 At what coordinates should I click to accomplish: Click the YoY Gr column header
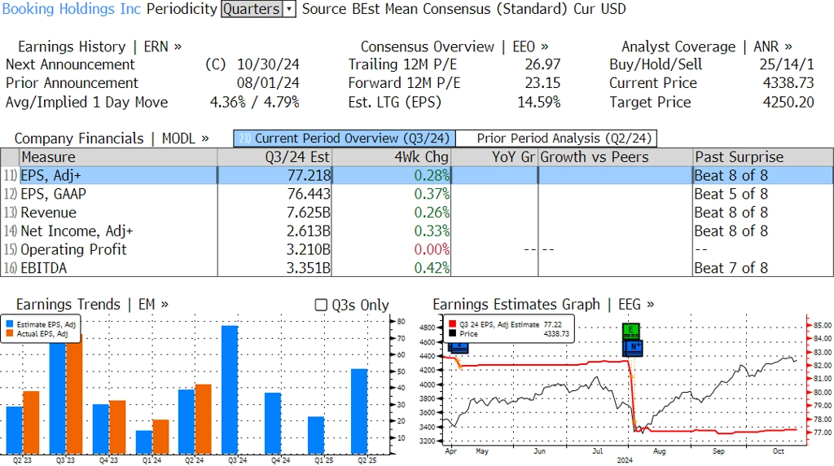point(494,157)
